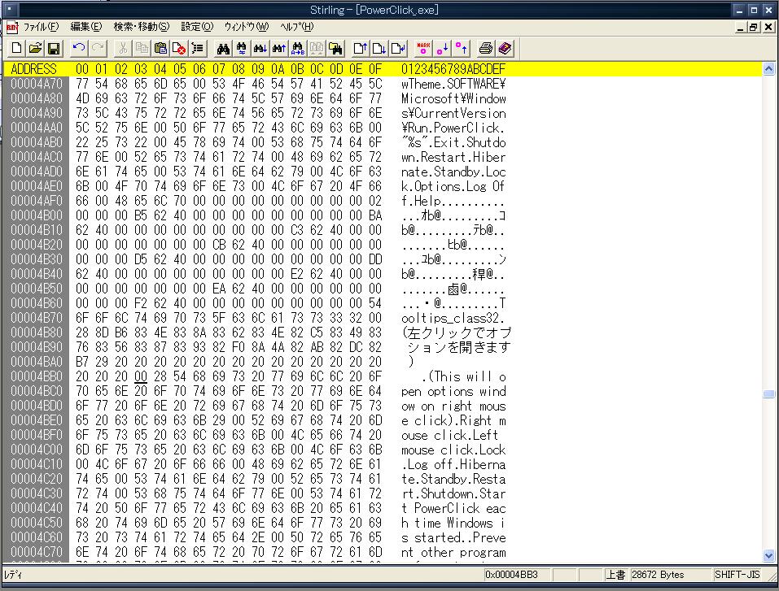779x591 pixels.
Task: Paste from clipboard toolbar icon
Action: [160, 48]
